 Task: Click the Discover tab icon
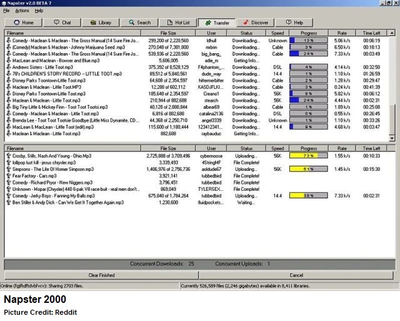point(246,23)
